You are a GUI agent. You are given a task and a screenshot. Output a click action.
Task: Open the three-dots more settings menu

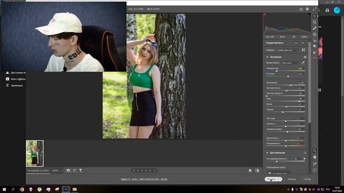coord(314,58)
